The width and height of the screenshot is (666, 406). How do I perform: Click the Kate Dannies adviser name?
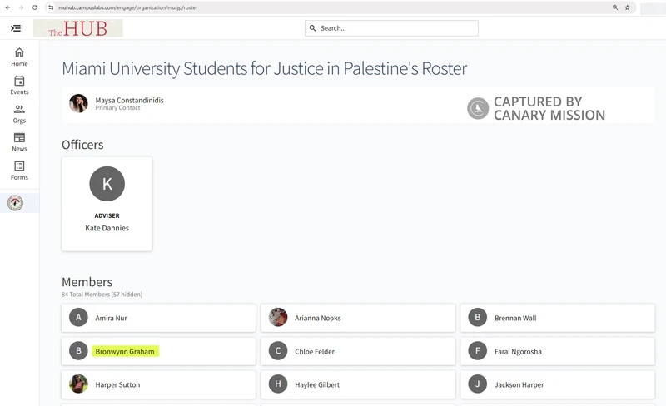[107, 228]
